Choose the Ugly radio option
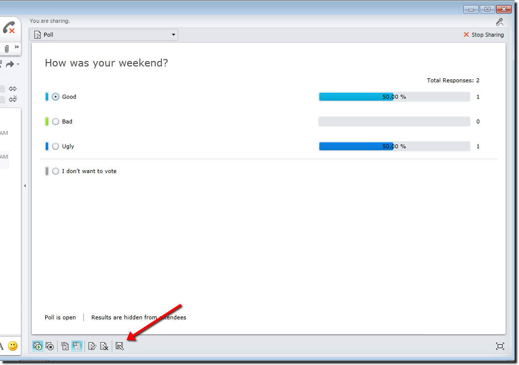Viewport: 519px width, 365px height. click(56, 146)
